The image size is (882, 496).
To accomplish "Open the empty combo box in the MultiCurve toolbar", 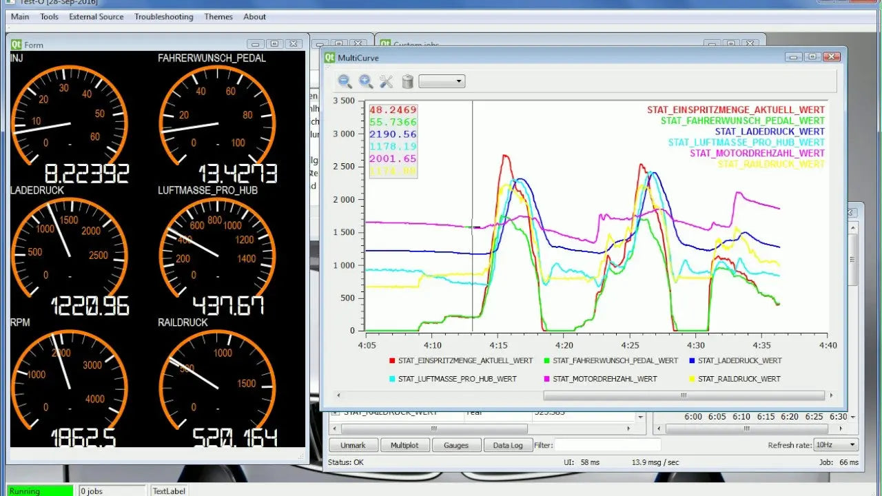I will point(441,81).
